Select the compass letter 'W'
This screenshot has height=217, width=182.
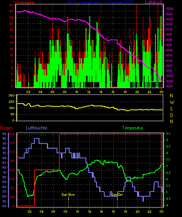pos(172,102)
